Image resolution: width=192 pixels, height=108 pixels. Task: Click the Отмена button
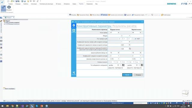click(x=138, y=75)
